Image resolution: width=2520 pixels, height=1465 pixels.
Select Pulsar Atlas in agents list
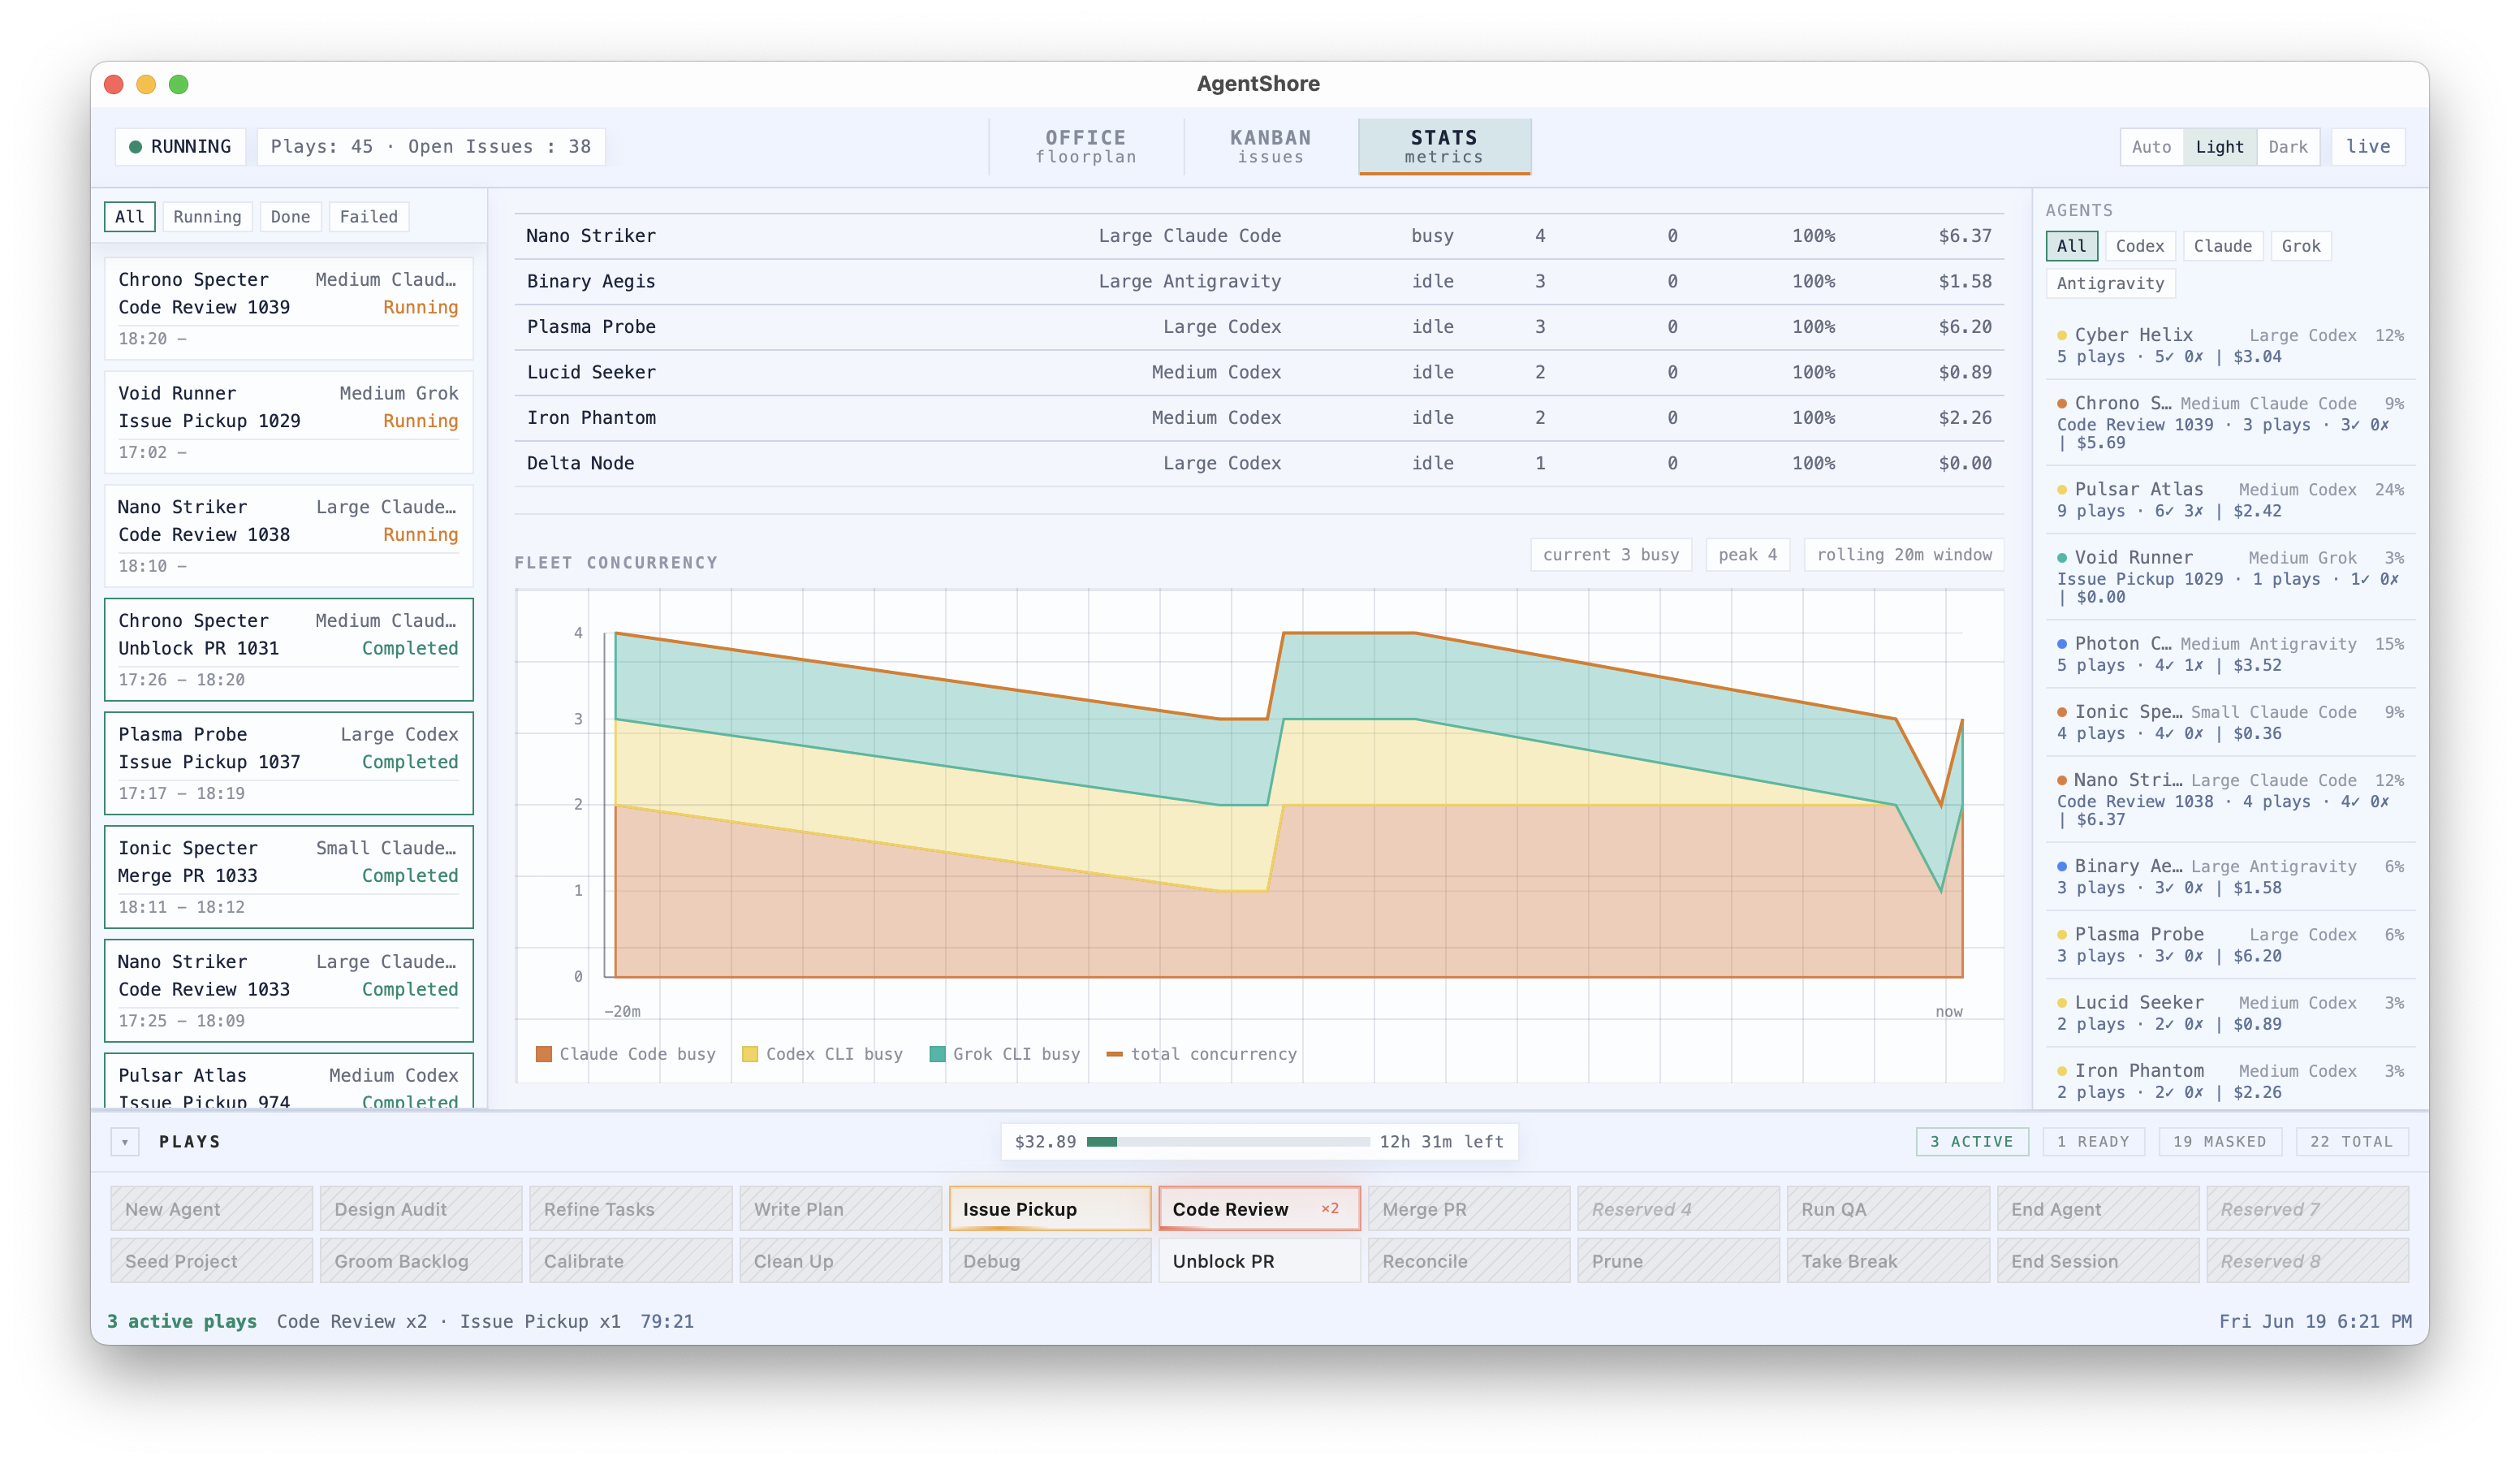(2230, 500)
